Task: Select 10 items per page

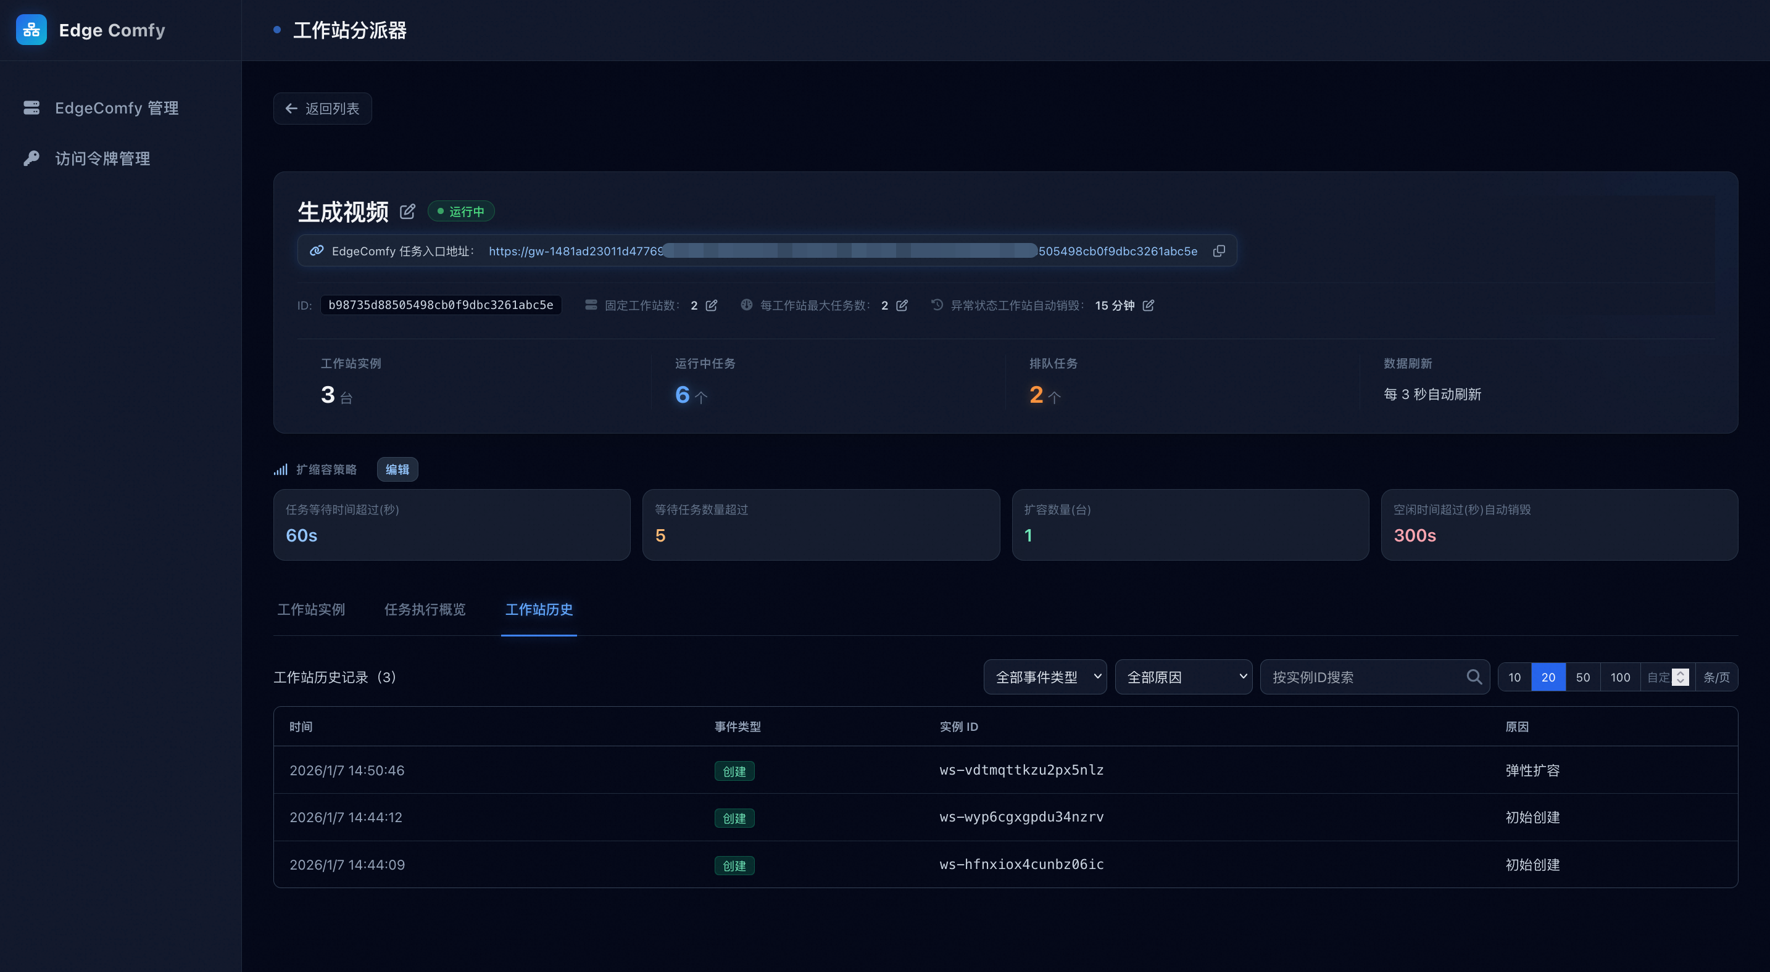Action: 1514,677
